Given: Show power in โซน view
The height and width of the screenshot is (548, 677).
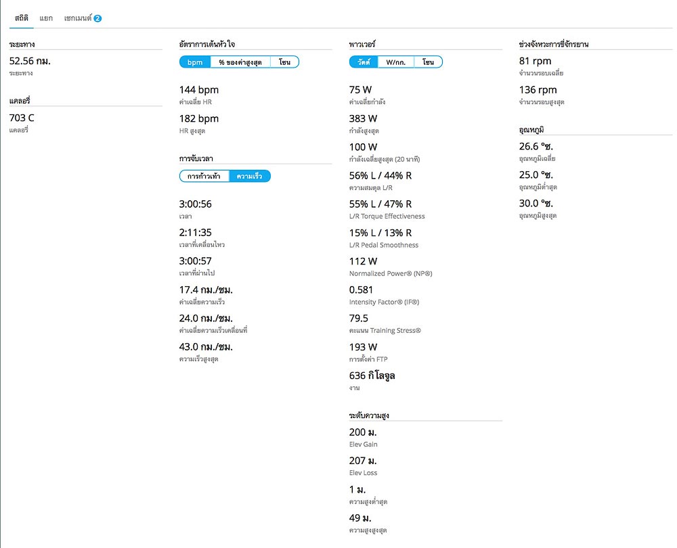Looking at the screenshot, I should pyautogui.click(x=428, y=62).
